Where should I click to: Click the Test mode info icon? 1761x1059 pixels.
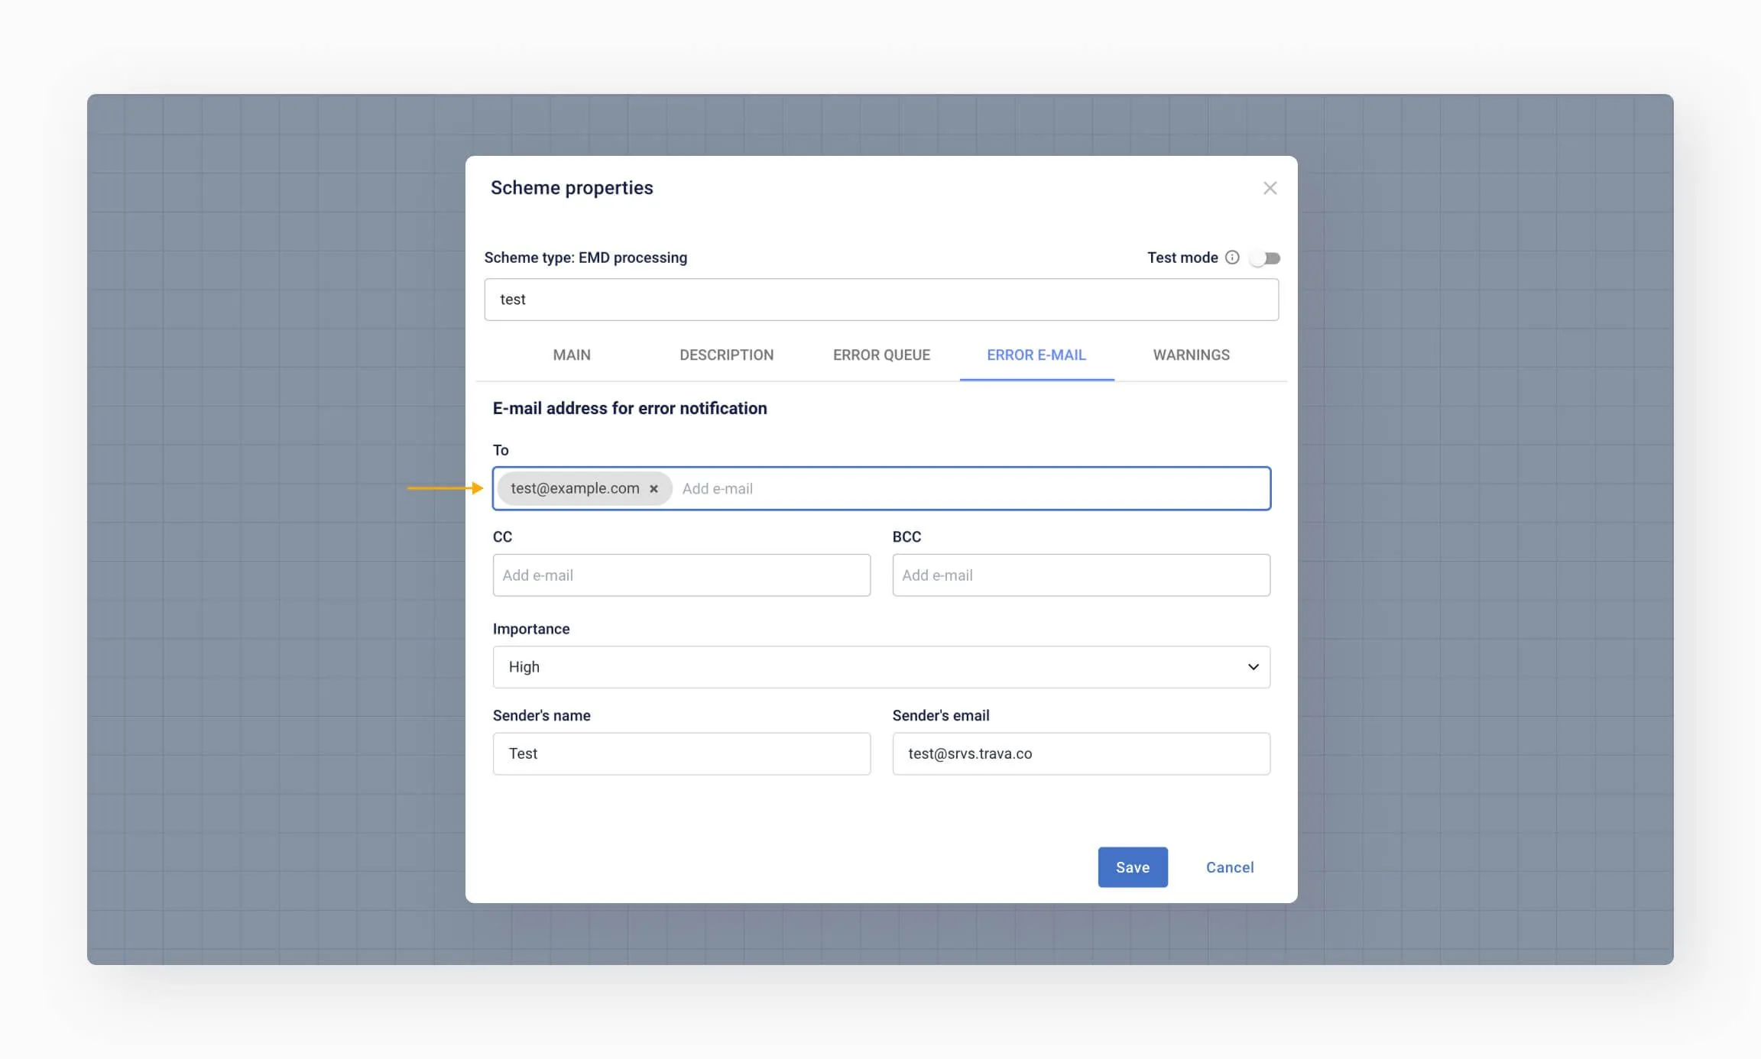point(1232,257)
